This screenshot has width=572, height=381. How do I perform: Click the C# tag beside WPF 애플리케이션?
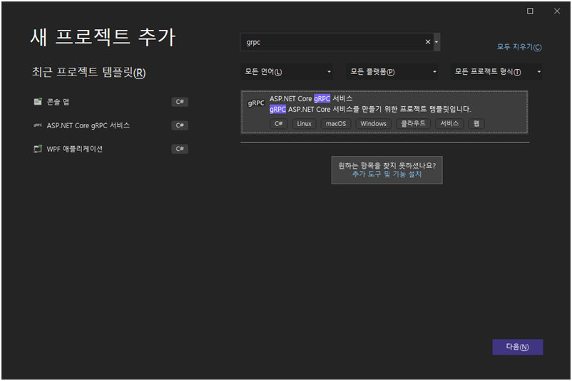[x=180, y=149]
